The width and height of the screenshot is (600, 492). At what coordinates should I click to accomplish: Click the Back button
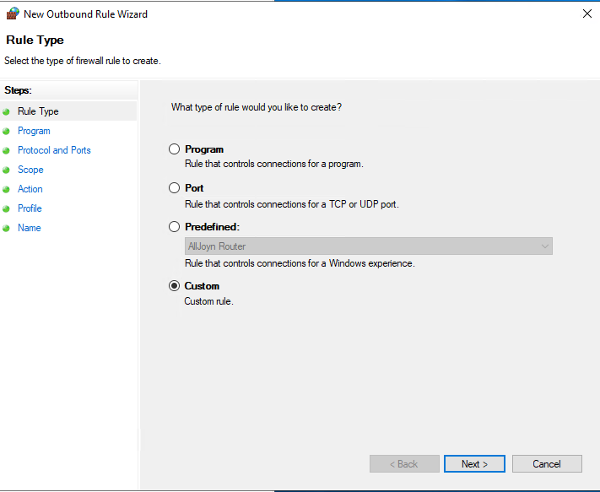404,464
